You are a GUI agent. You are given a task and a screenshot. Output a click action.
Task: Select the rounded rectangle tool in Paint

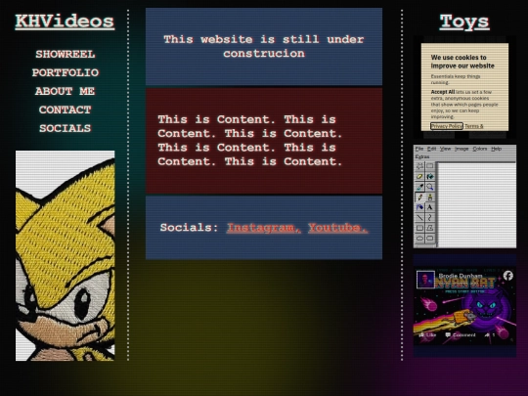tap(430, 238)
